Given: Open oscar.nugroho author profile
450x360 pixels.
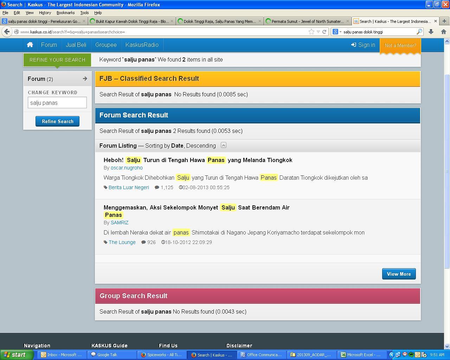Looking at the screenshot, I should (127, 168).
